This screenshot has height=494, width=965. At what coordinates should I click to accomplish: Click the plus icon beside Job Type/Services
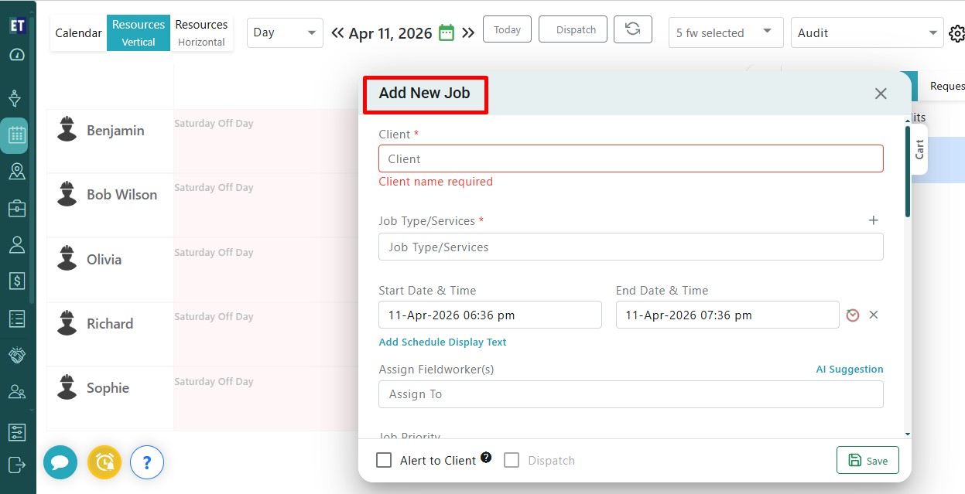tap(873, 220)
